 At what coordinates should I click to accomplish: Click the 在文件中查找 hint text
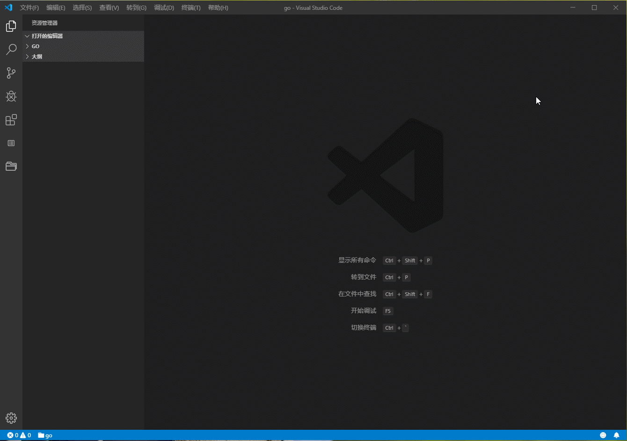pyautogui.click(x=357, y=294)
